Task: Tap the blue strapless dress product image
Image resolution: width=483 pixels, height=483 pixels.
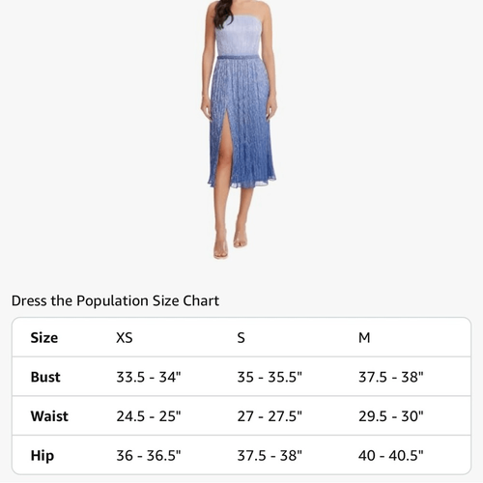Action: [x=239, y=128]
